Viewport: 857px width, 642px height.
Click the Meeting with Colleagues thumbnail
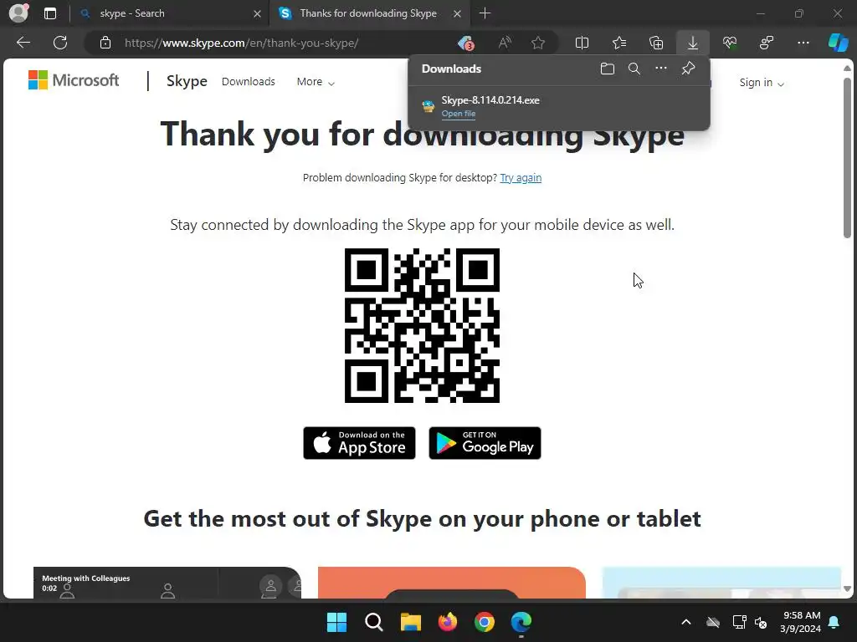pos(167,583)
